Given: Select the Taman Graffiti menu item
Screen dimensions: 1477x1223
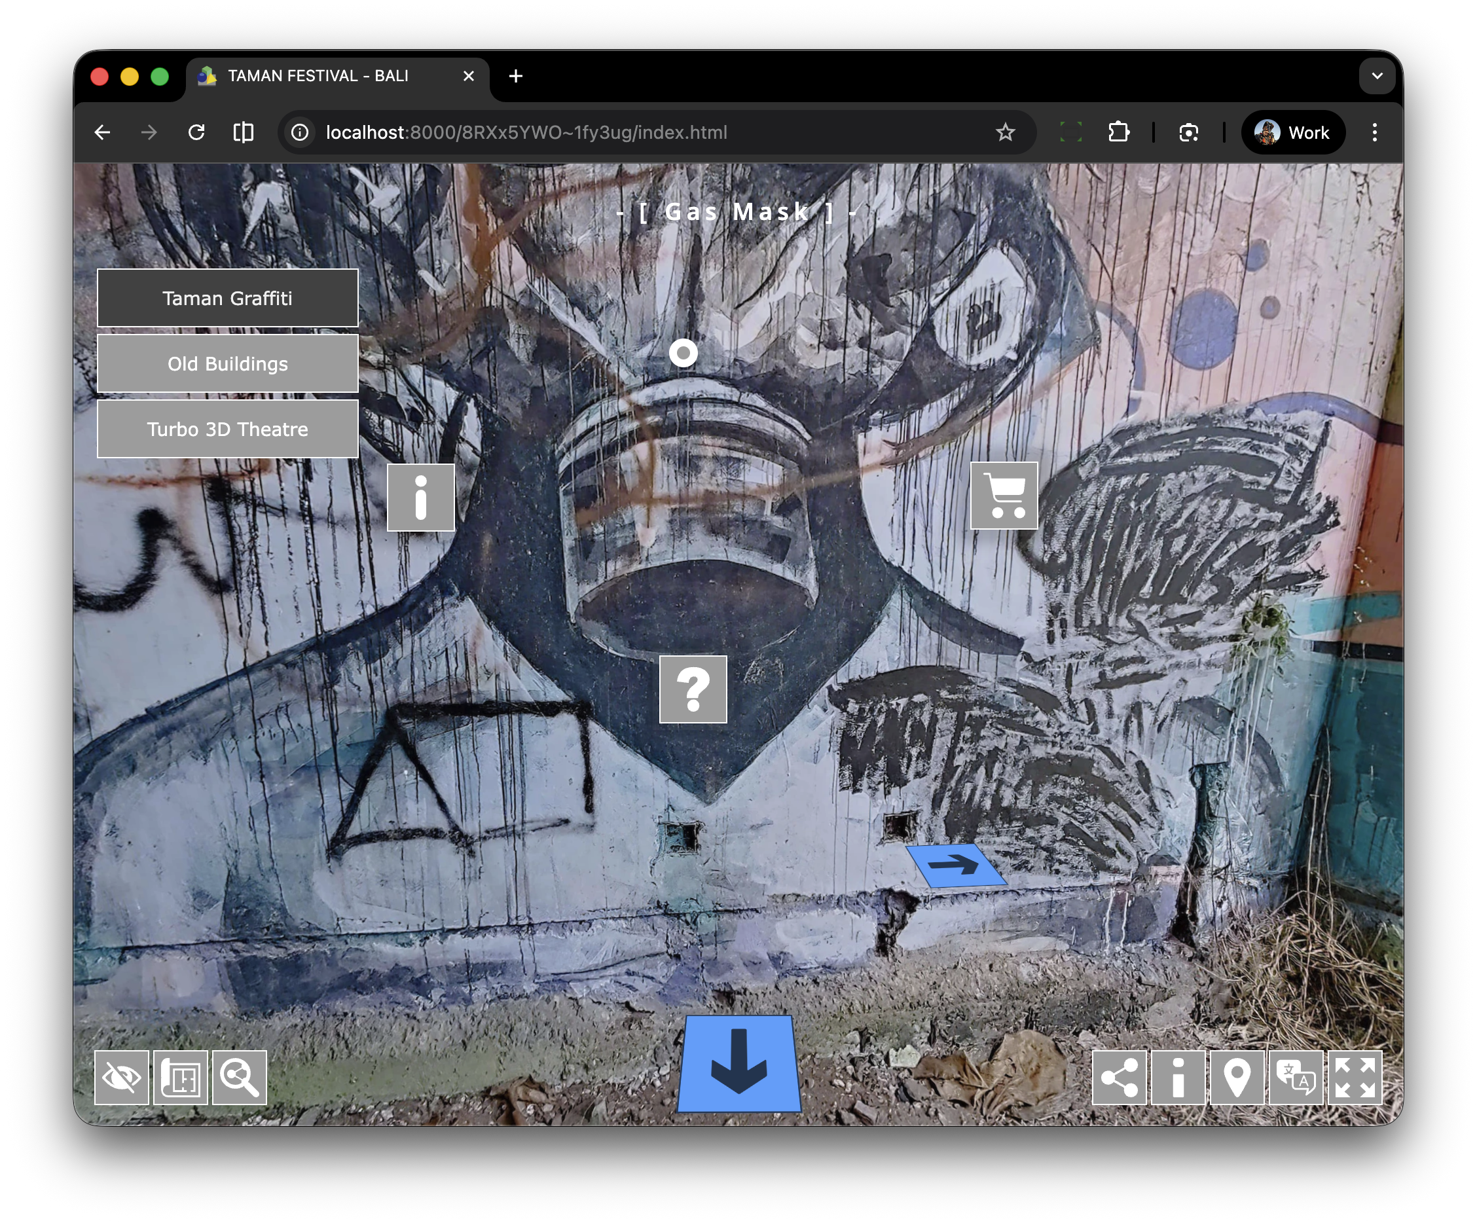Looking at the screenshot, I should point(227,298).
